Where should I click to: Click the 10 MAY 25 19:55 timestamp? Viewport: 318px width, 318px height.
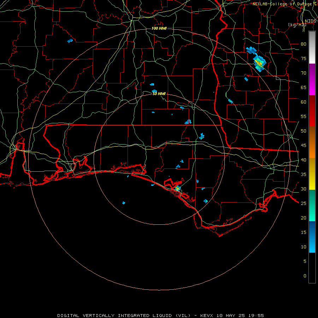point(240,316)
